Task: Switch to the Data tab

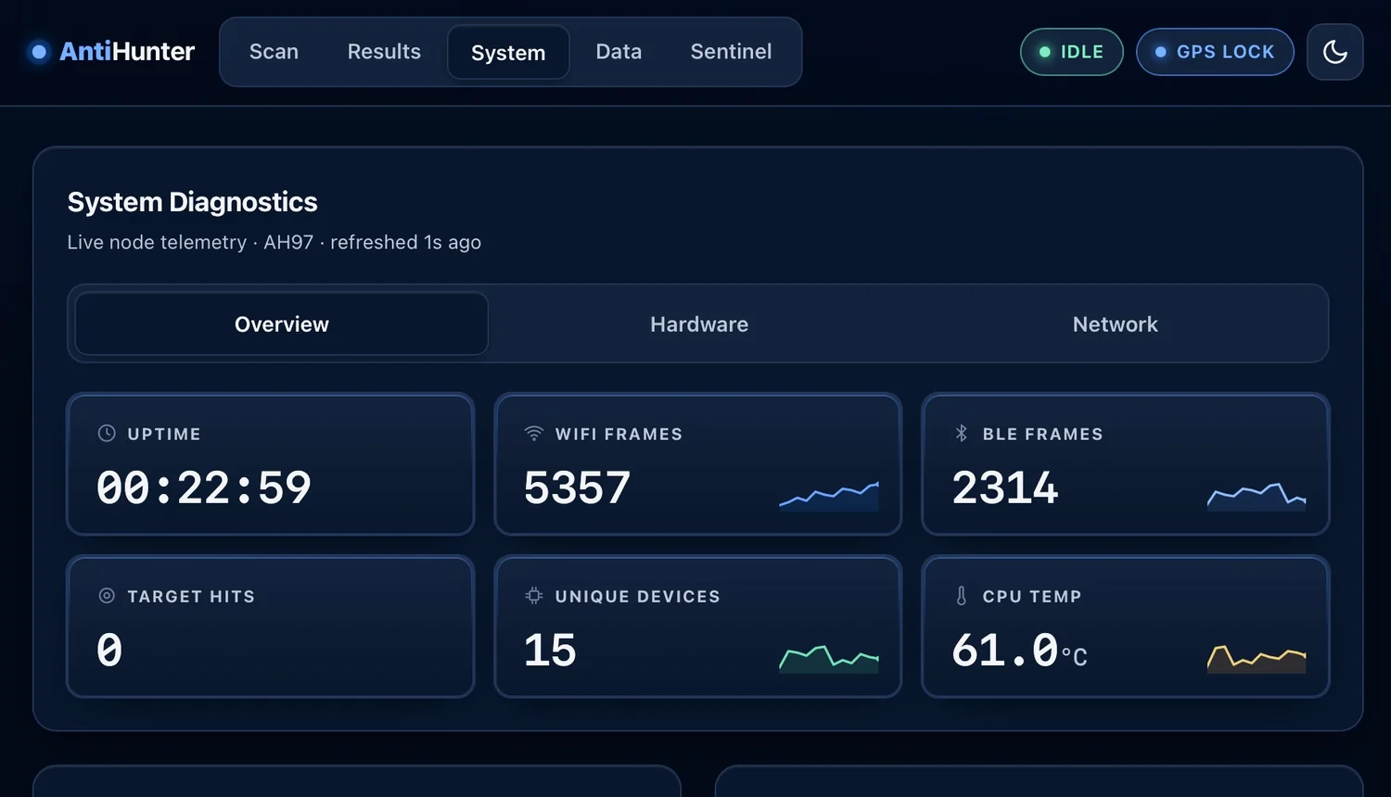Action: tap(619, 52)
